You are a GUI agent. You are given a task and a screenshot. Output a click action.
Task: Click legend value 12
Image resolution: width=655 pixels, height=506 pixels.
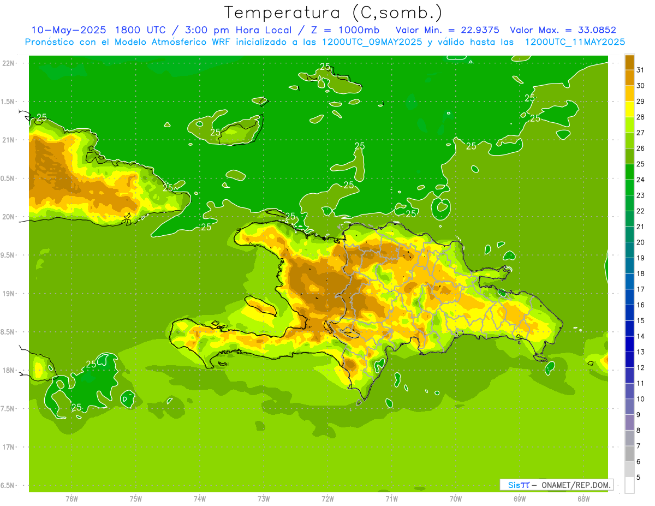click(640, 368)
